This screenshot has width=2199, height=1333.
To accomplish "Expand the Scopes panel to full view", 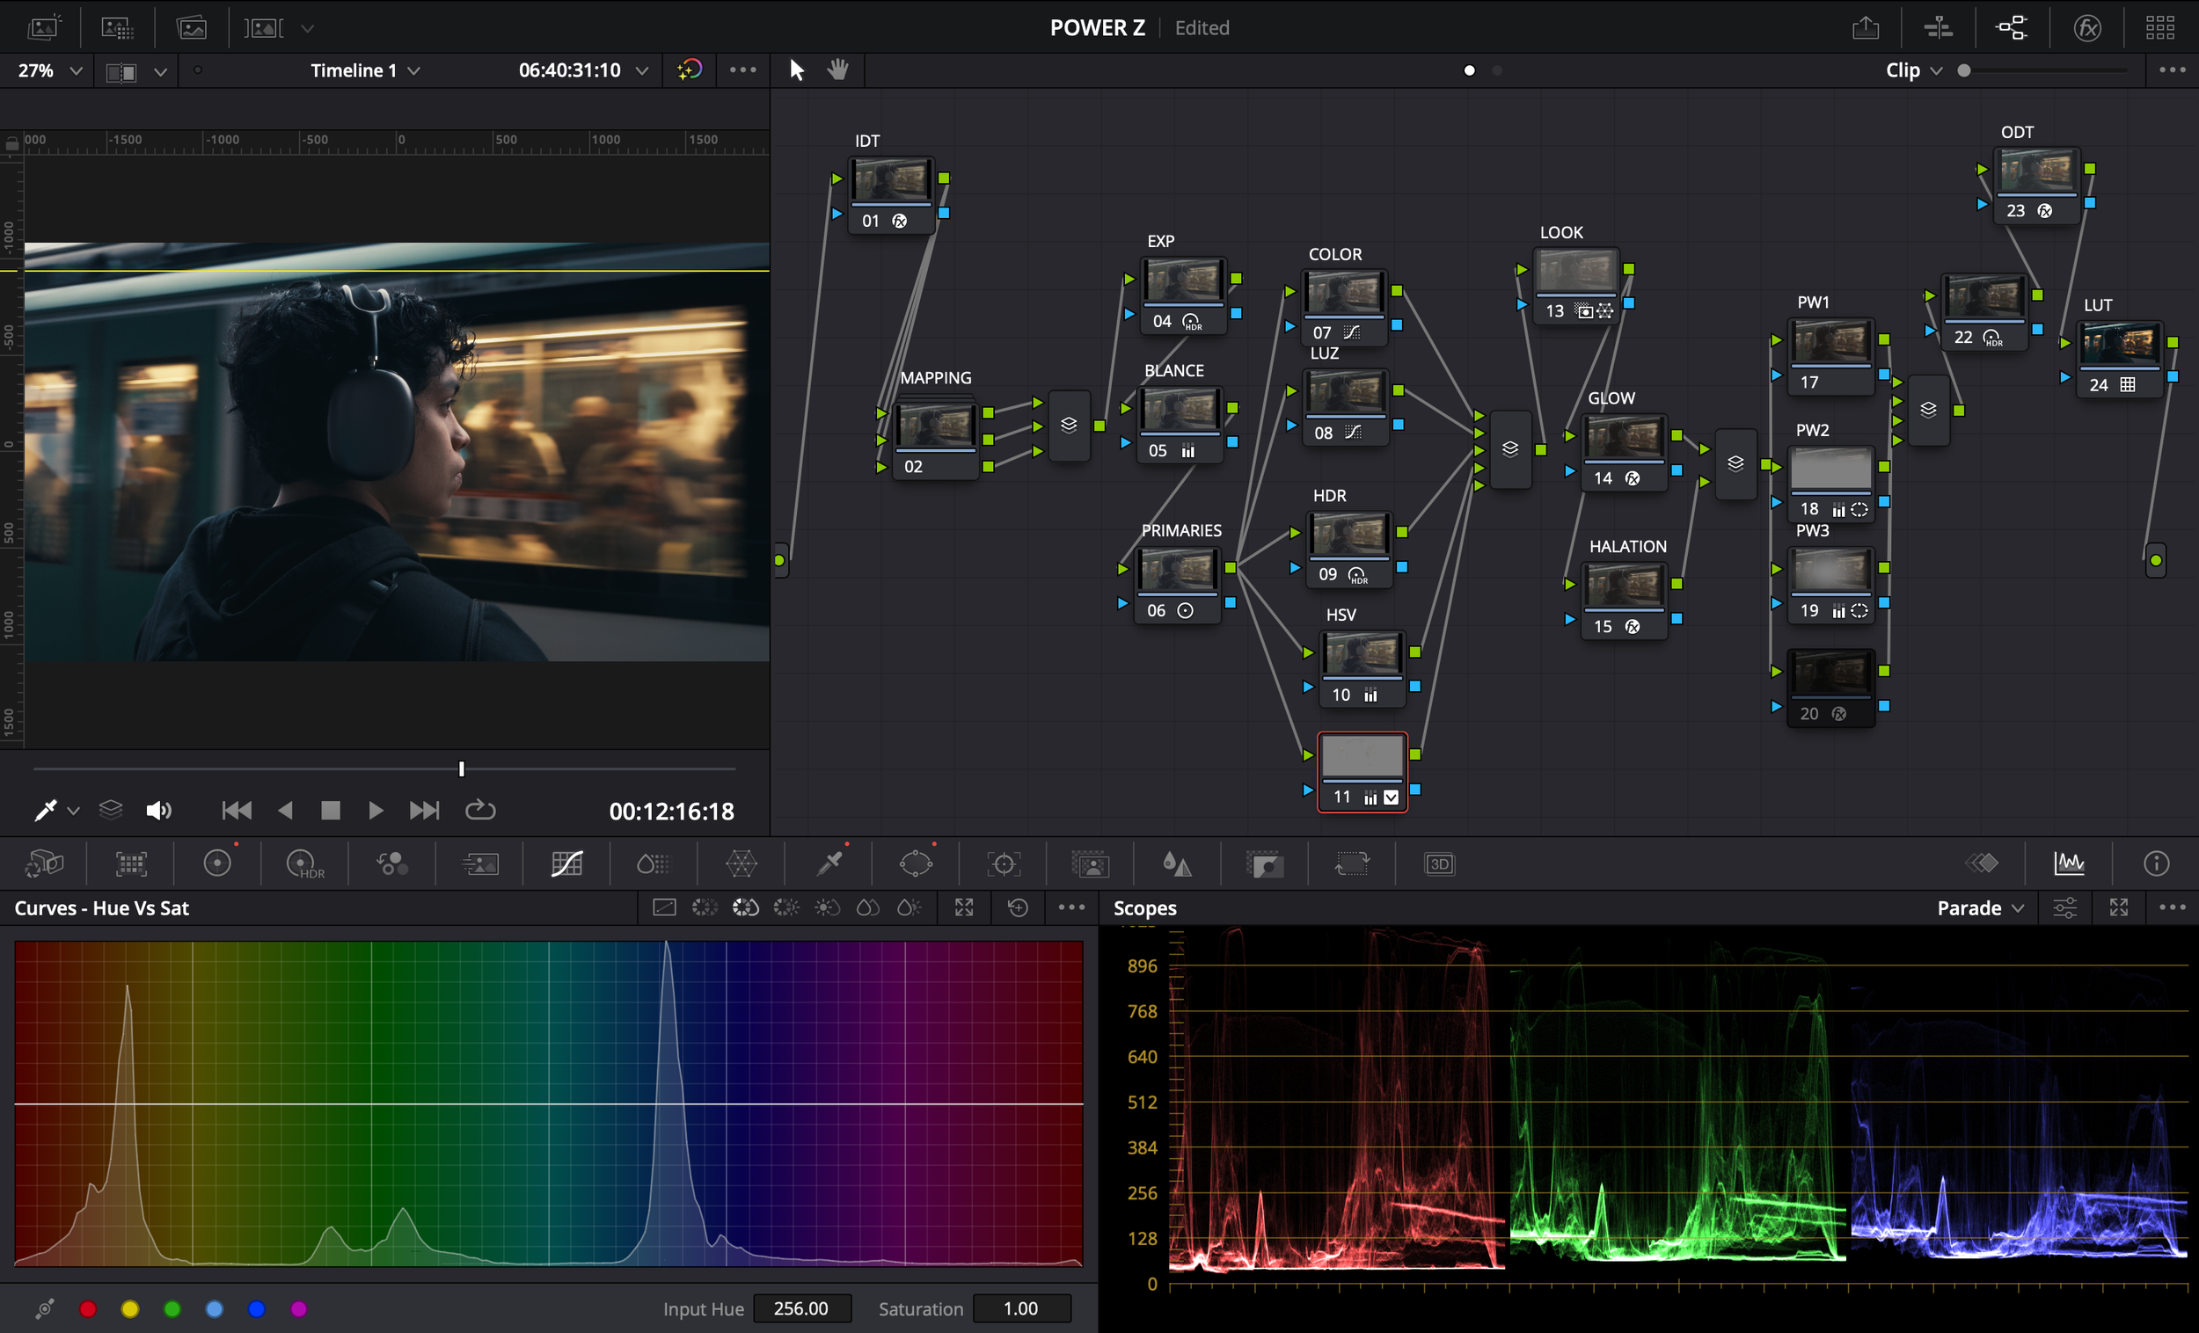I will tap(2119, 907).
